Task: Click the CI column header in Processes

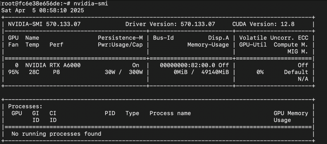Action: coord(53,113)
